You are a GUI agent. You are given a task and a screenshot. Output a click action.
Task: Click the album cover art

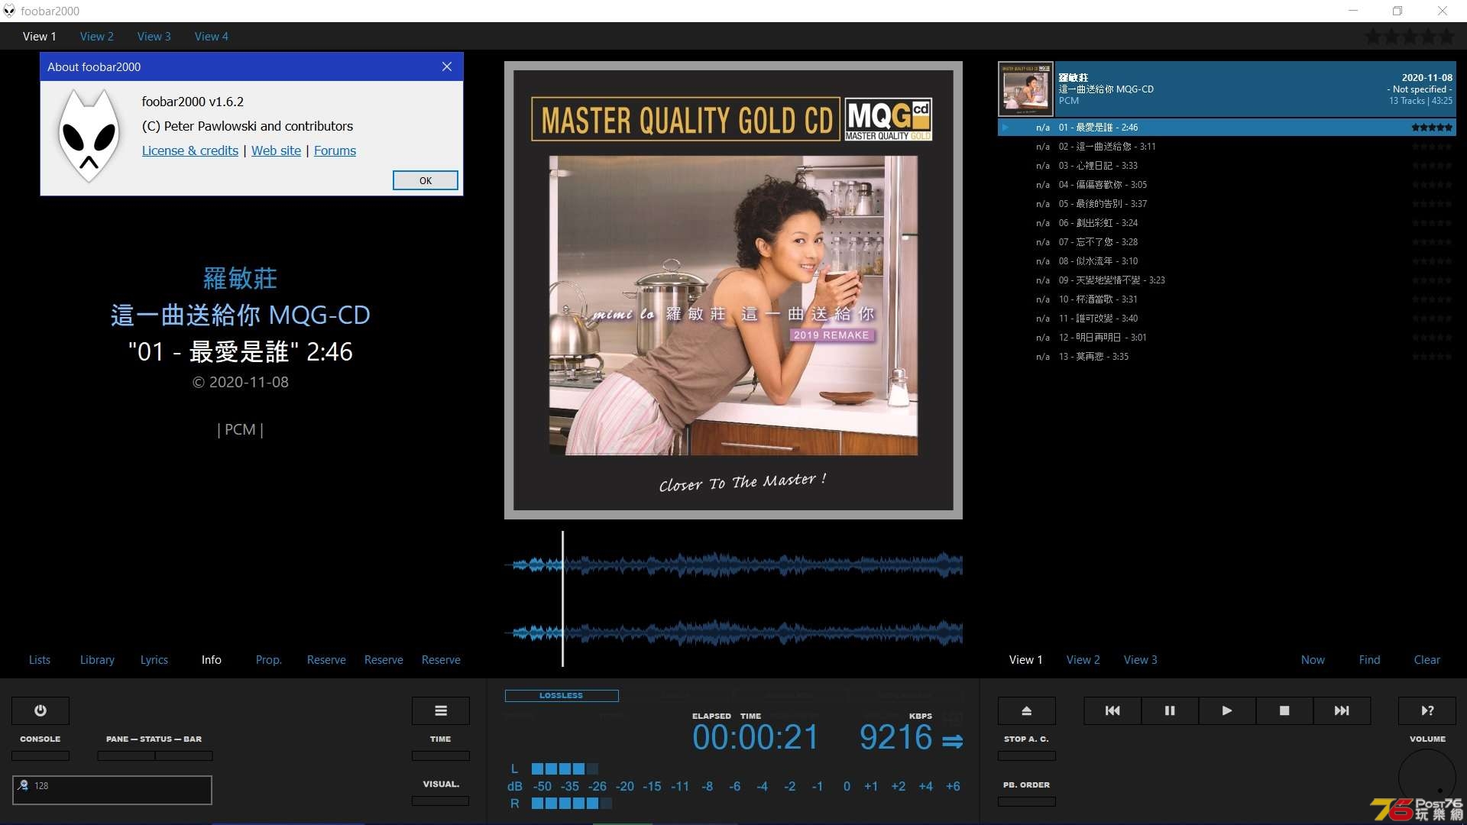[733, 290]
